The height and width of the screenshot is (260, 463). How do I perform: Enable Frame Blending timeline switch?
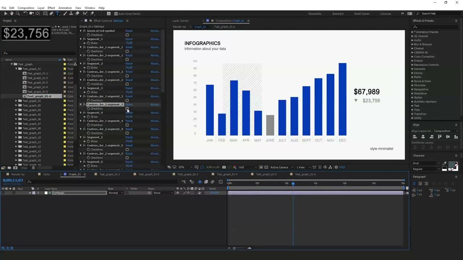pos(206,182)
